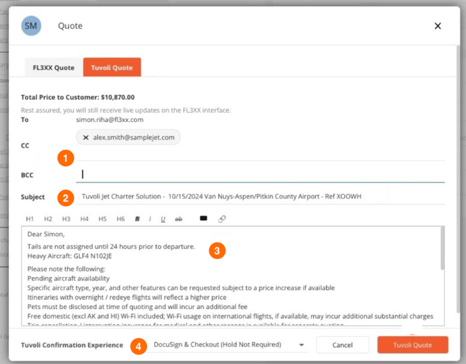The width and height of the screenshot is (466, 364).
Task: Click the alex.smith@samplejet.com CC chip
Action: [x=128, y=138]
